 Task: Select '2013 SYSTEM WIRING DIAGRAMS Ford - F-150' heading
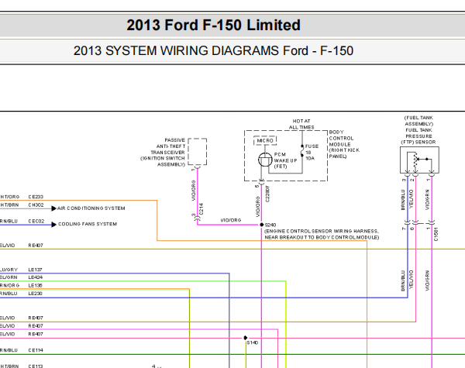point(214,50)
